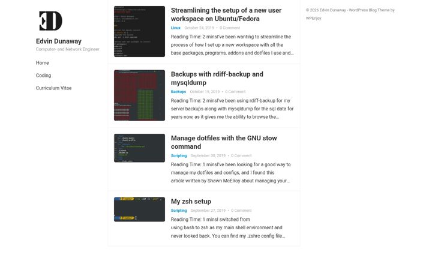
Task: Click the September 30, 2019 date
Action: coord(208,155)
